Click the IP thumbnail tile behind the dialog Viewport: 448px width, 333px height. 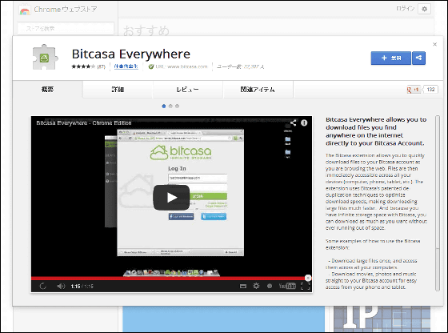coord(382,319)
